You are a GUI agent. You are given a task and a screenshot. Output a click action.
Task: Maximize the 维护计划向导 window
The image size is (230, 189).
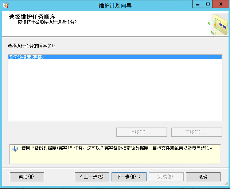point(207,4)
